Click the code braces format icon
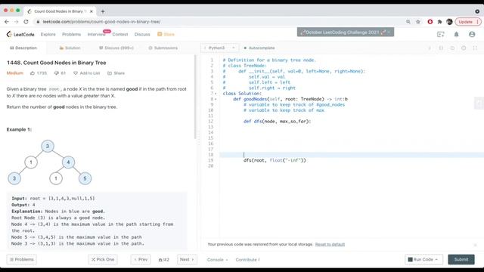Image resolution: width=484 pixels, height=272 pixels. click(x=441, y=48)
